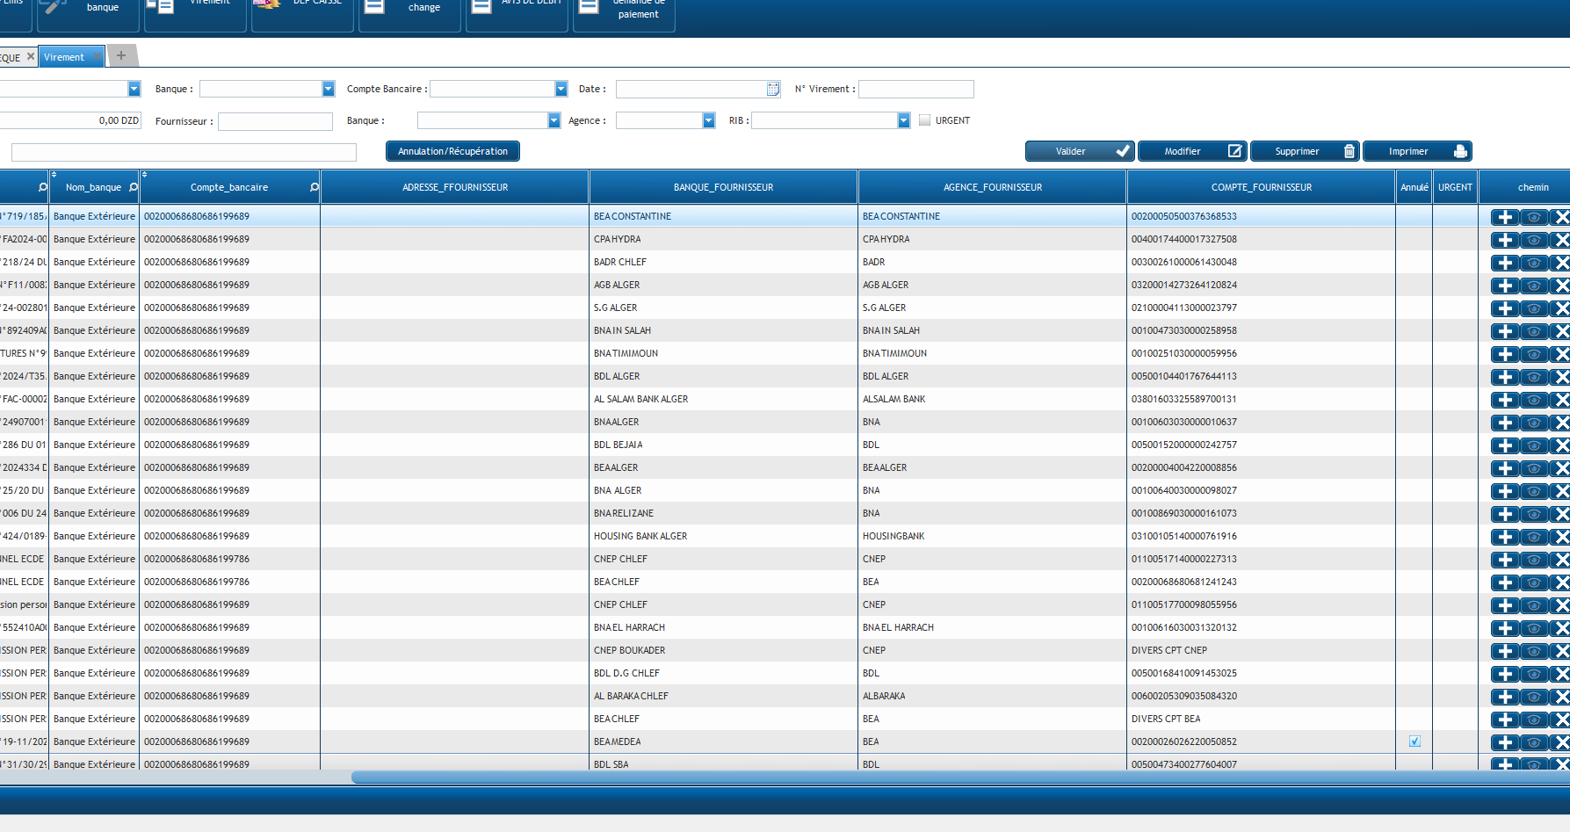Enable the URGENT checkbox

click(x=924, y=120)
